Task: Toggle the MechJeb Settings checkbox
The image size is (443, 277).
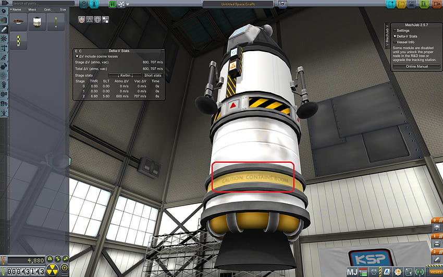Action: click(395, 31)
